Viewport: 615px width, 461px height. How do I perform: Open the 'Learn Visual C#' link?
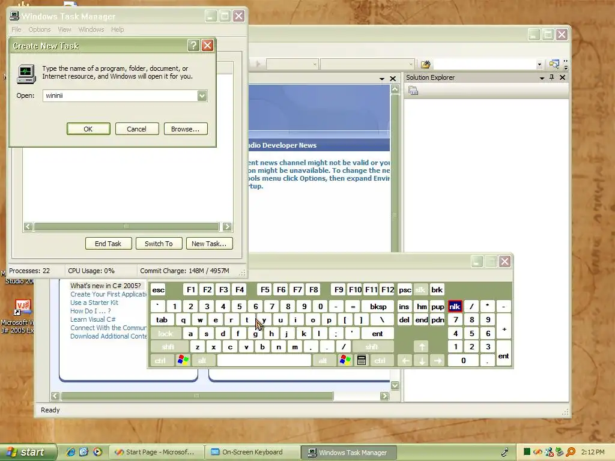coord(93,319)
